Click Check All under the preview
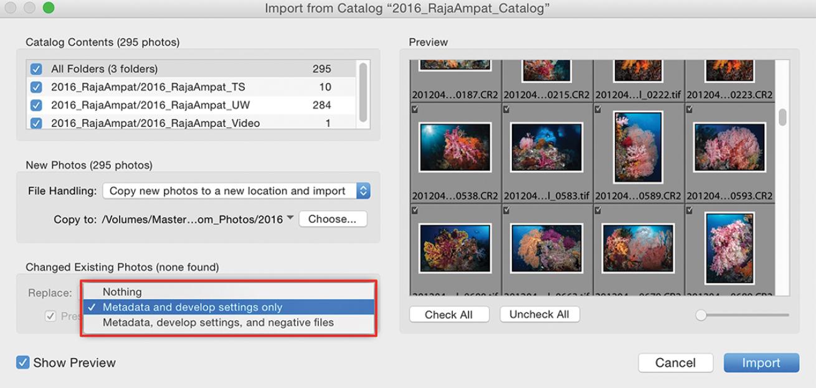This screenshot has height=388, width=816. pyautogui.click(x=448, y=315)
